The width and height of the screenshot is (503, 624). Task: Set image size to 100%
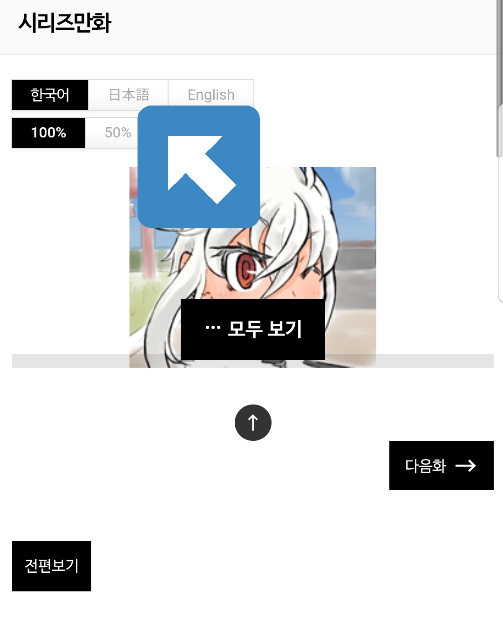coord(48,133)
